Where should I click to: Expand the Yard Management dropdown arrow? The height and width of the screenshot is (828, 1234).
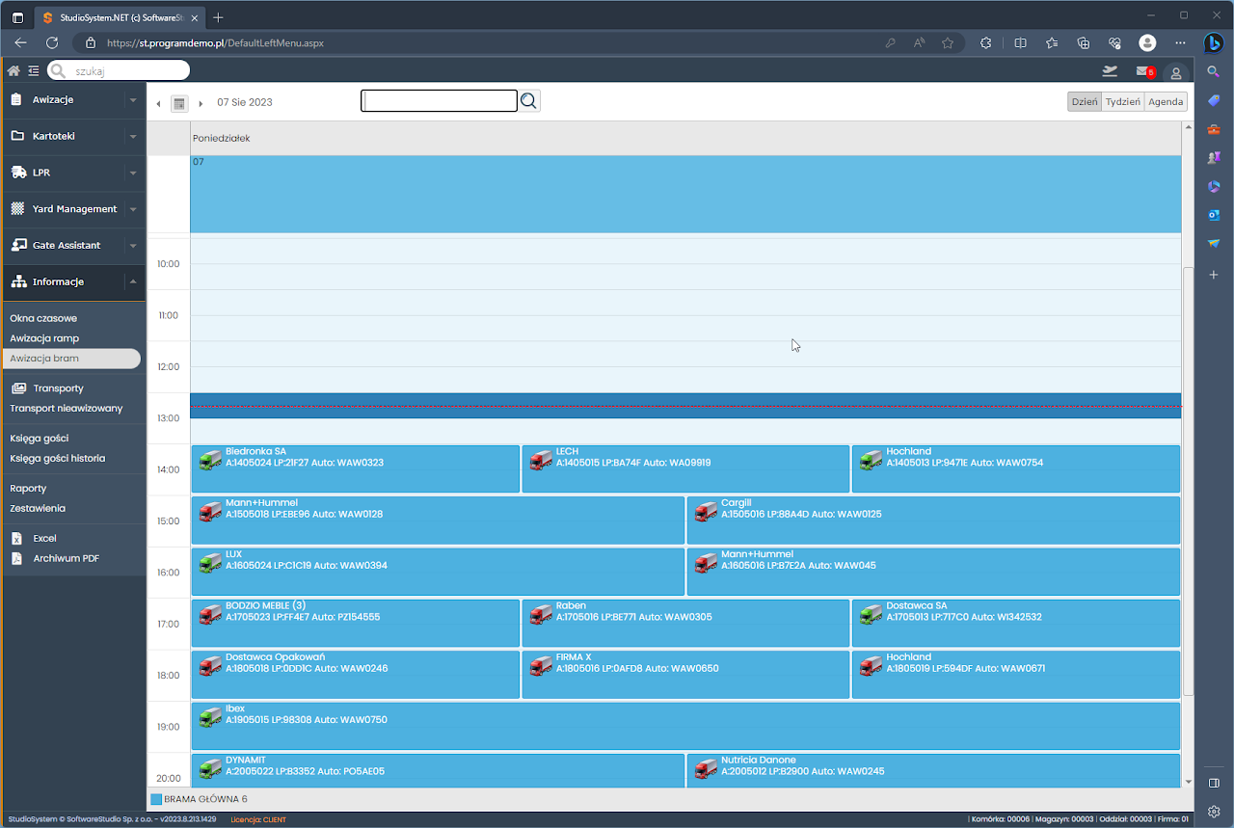(132, 209)
